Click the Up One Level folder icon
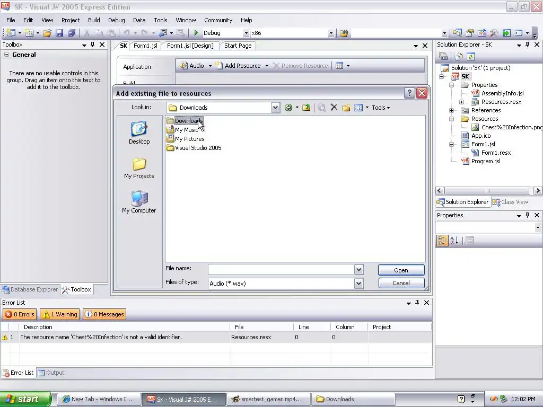This screenshot has height=407, width=543. (x=306, y=108)
